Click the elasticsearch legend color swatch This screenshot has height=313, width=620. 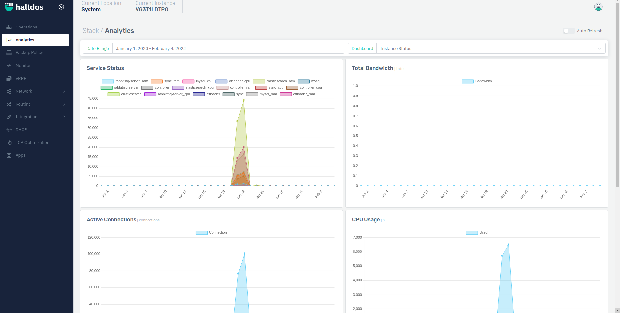(x=113, y=94)
